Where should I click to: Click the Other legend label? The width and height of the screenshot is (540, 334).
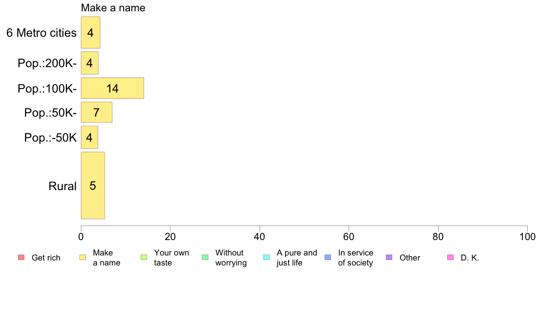410,258
